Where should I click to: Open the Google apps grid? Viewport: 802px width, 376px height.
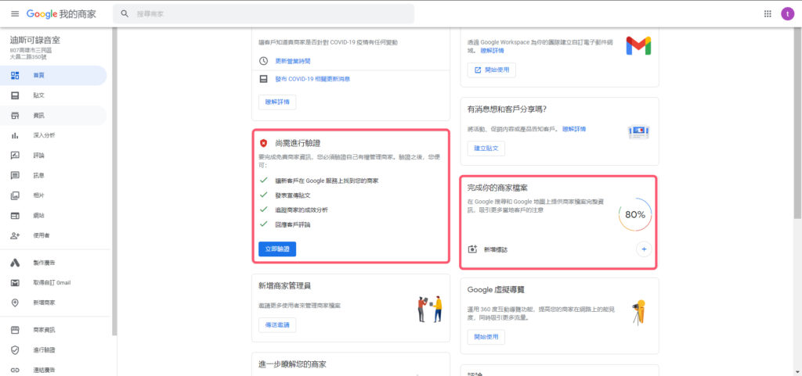pyautogui.click(x=767, y=14)
